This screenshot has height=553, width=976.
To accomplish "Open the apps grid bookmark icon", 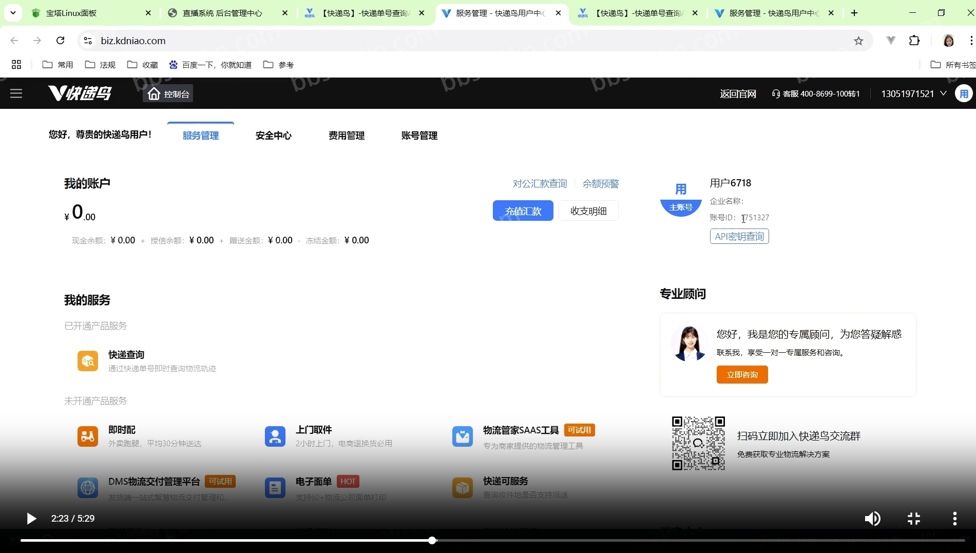I will [x=16, y=65].
